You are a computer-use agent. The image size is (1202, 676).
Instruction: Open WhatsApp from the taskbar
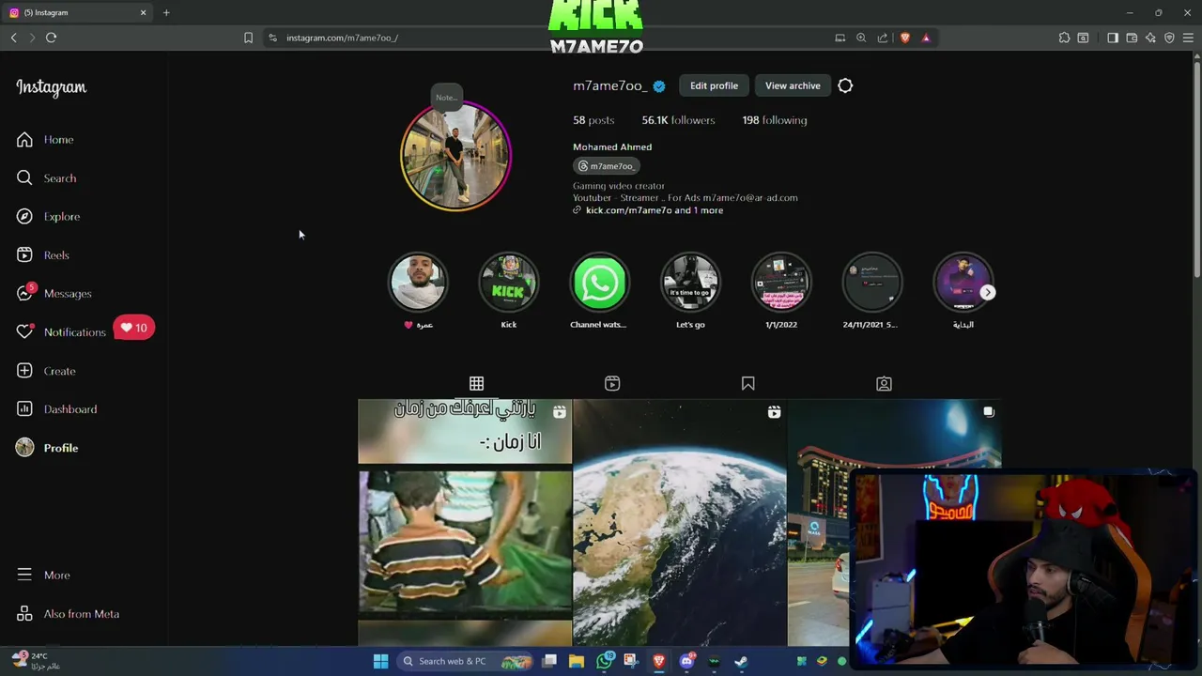pos(605,661)
